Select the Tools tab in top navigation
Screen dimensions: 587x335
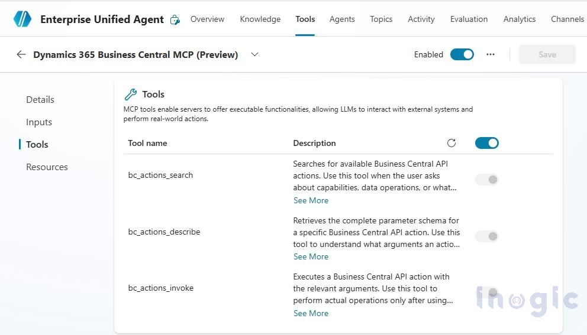click(305, 19)
